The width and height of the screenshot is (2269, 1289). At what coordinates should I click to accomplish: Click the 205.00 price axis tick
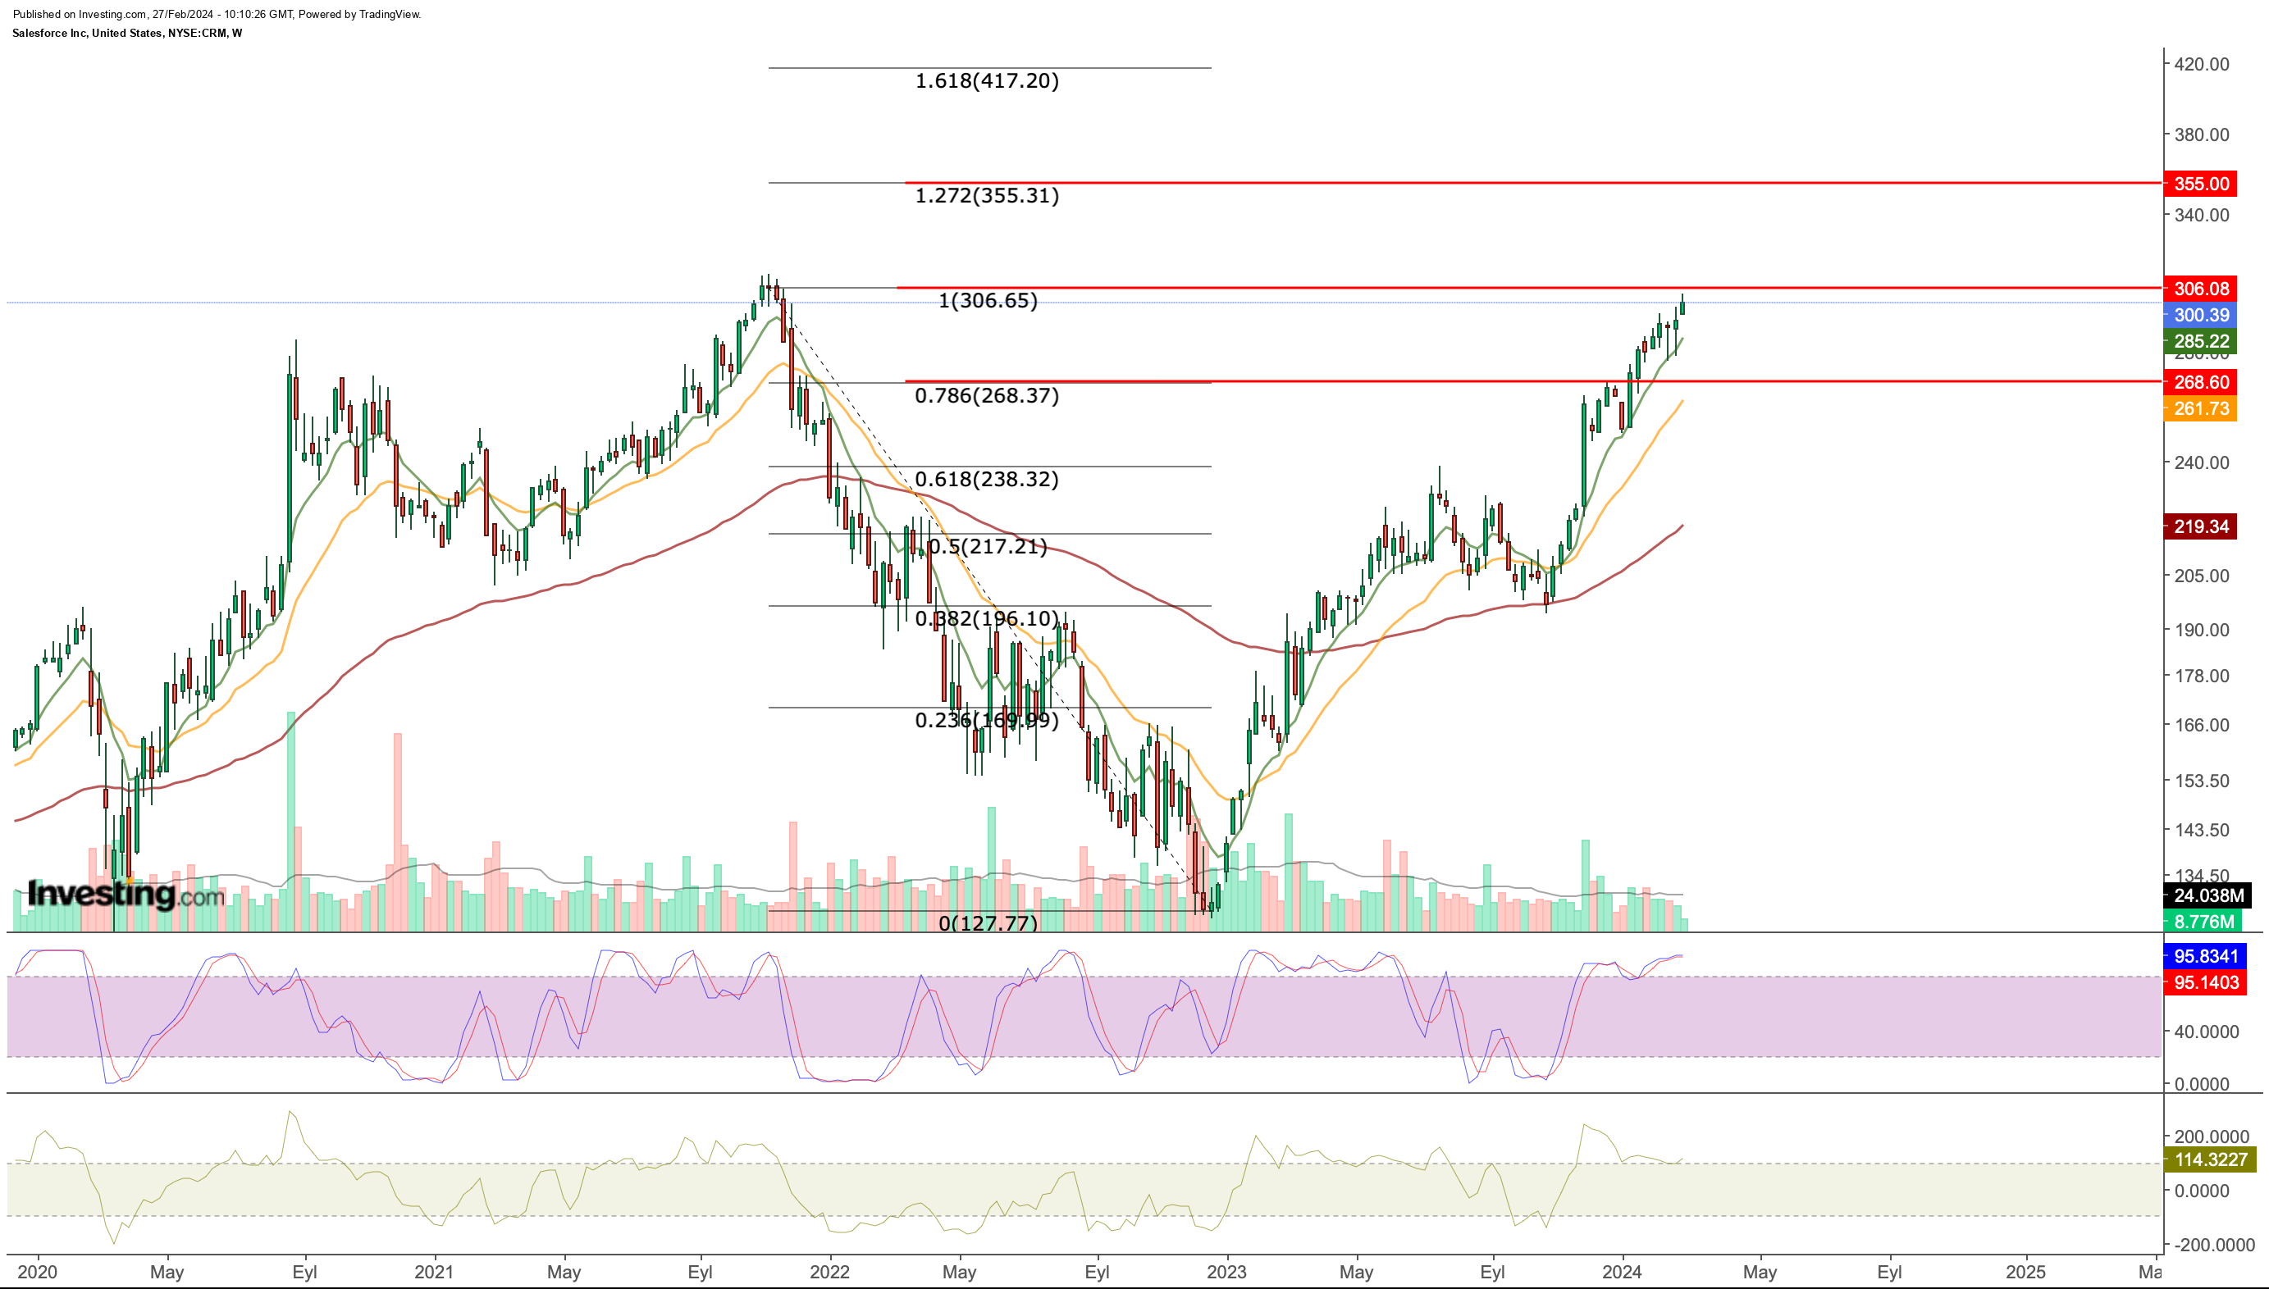point(2202,576)
